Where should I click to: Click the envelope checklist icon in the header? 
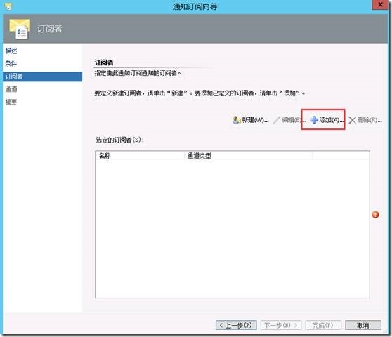[20, 29]
